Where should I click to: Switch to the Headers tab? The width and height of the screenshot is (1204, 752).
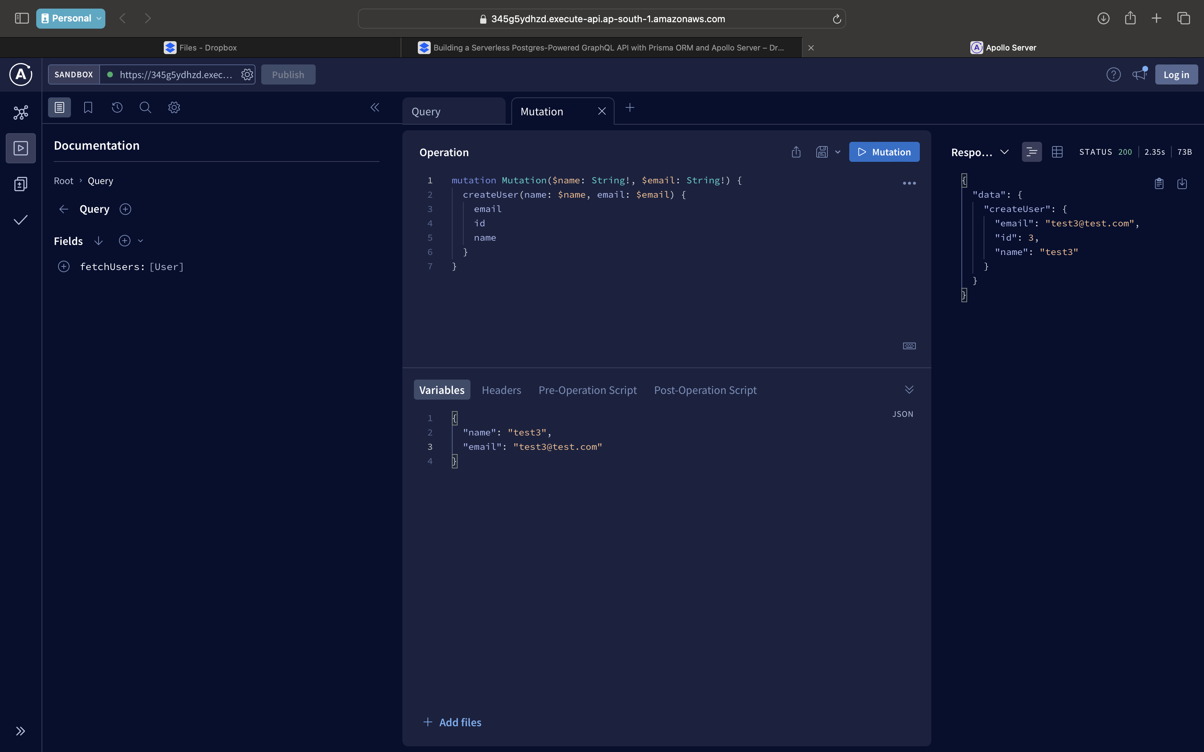[502, 390]
